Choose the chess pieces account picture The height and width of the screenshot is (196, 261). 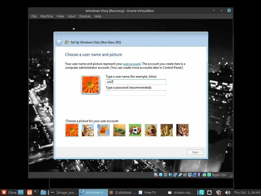pyautogui.click(x=167, y=130)
